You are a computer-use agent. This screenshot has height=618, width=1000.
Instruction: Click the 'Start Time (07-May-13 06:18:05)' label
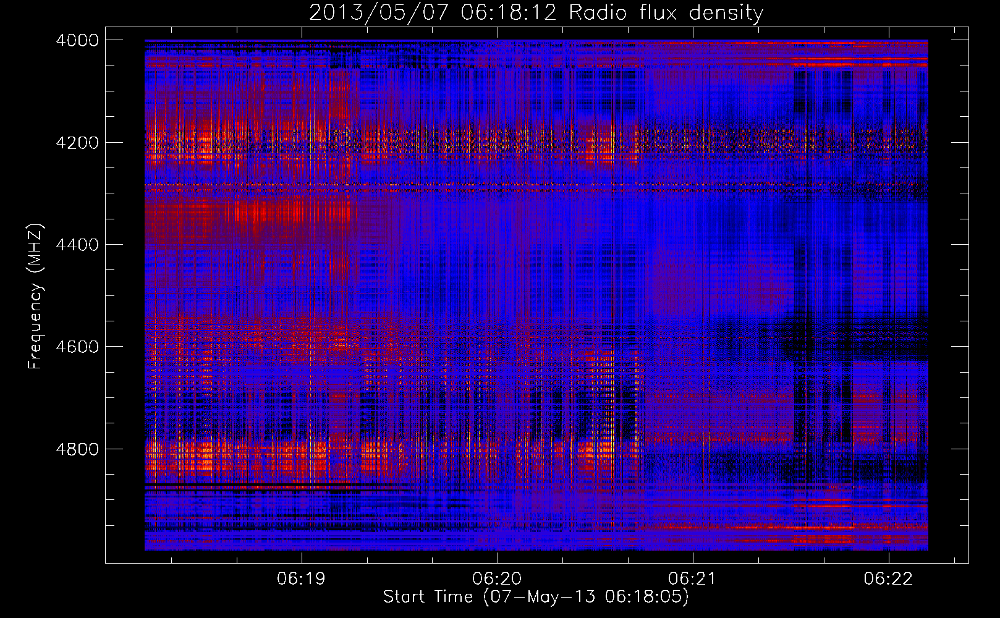pos(536,597)
